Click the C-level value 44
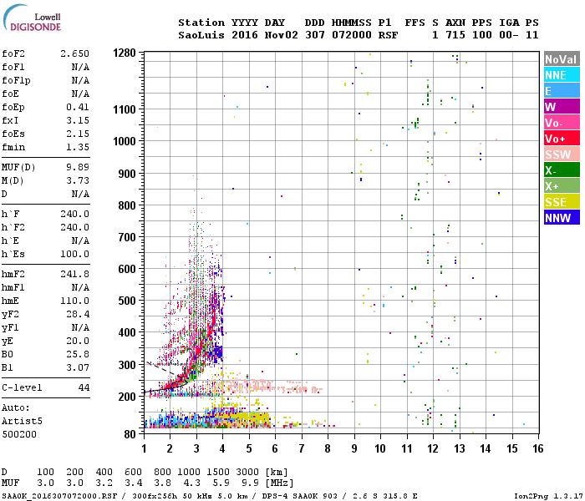The width and height of the screenshot is (585, 501). 84,387
